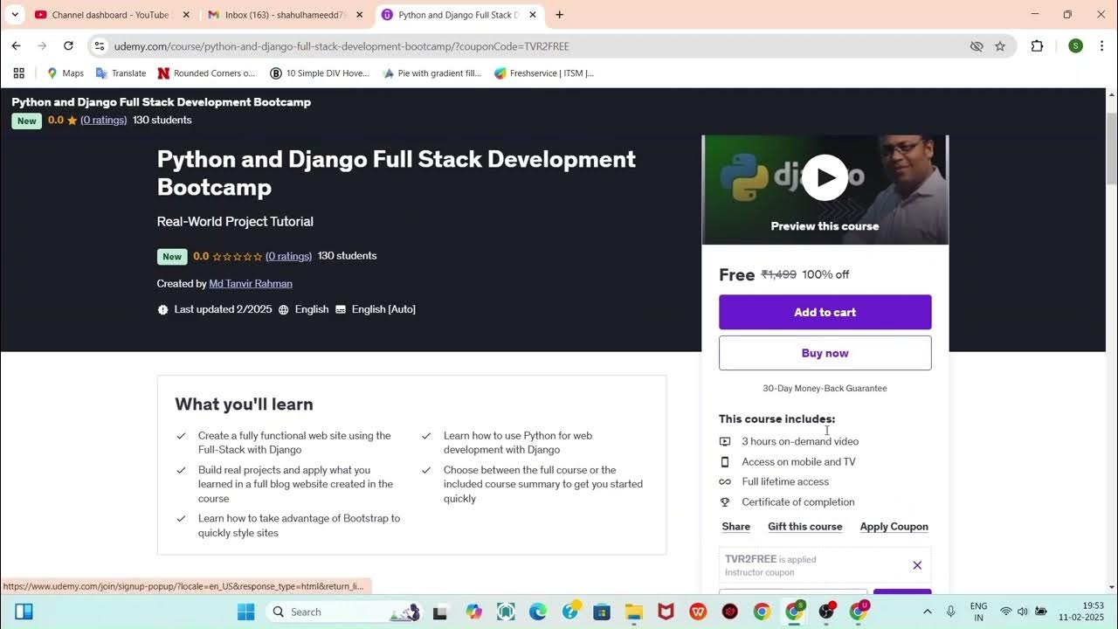Screen dimensions: 1118x629
Task: Open Microsoft Edge from taskbar
Action: 537,612
